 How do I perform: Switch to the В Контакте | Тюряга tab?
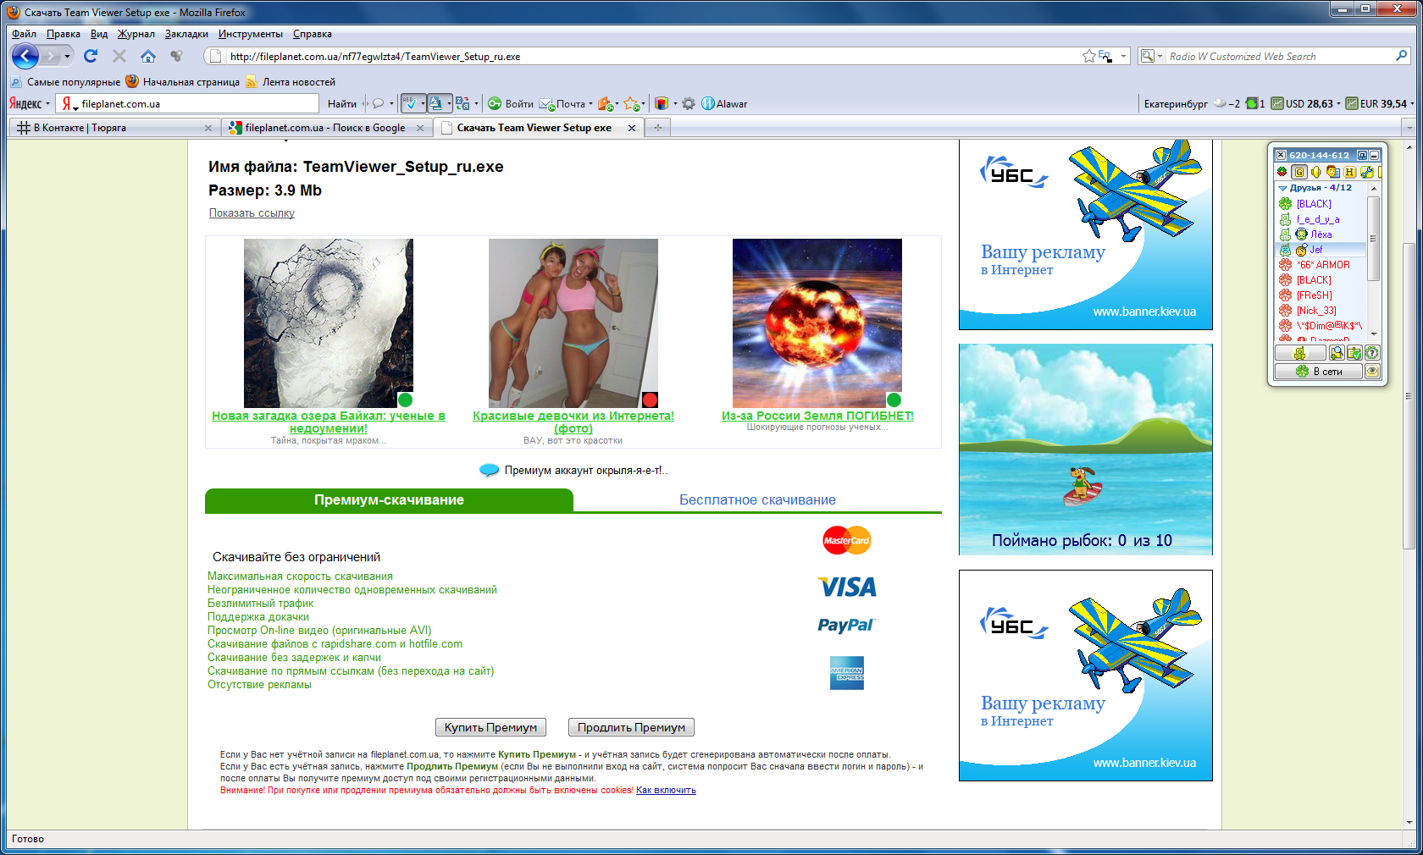tap(114, 128)
